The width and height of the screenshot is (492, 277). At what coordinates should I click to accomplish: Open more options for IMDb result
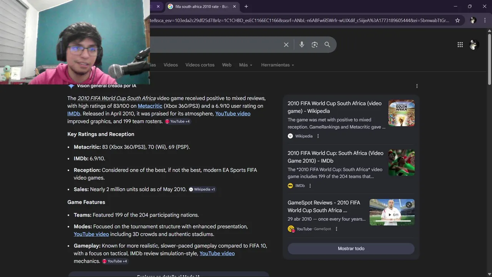[x=310, y=186]
